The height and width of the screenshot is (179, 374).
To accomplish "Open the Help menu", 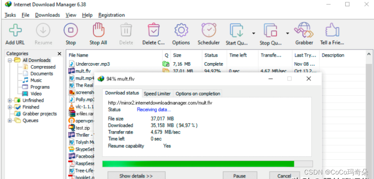I will tap(87, 15).
